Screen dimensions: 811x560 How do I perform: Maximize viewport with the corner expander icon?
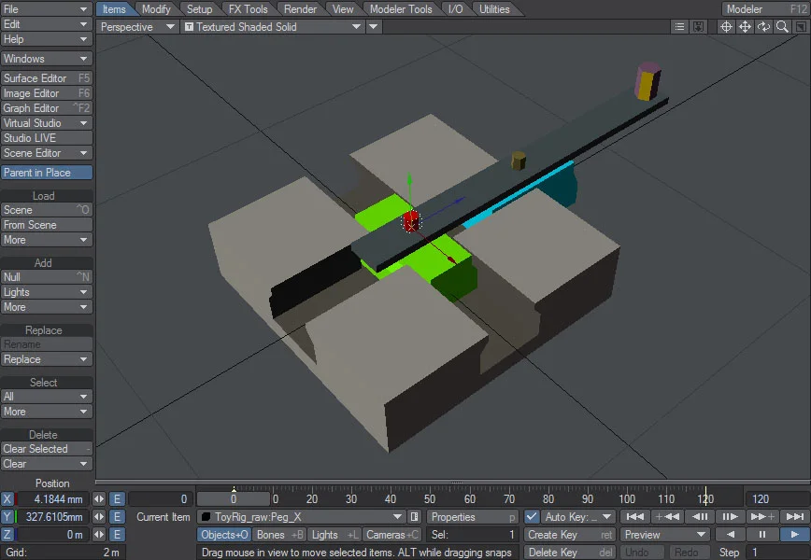[802, 26]
